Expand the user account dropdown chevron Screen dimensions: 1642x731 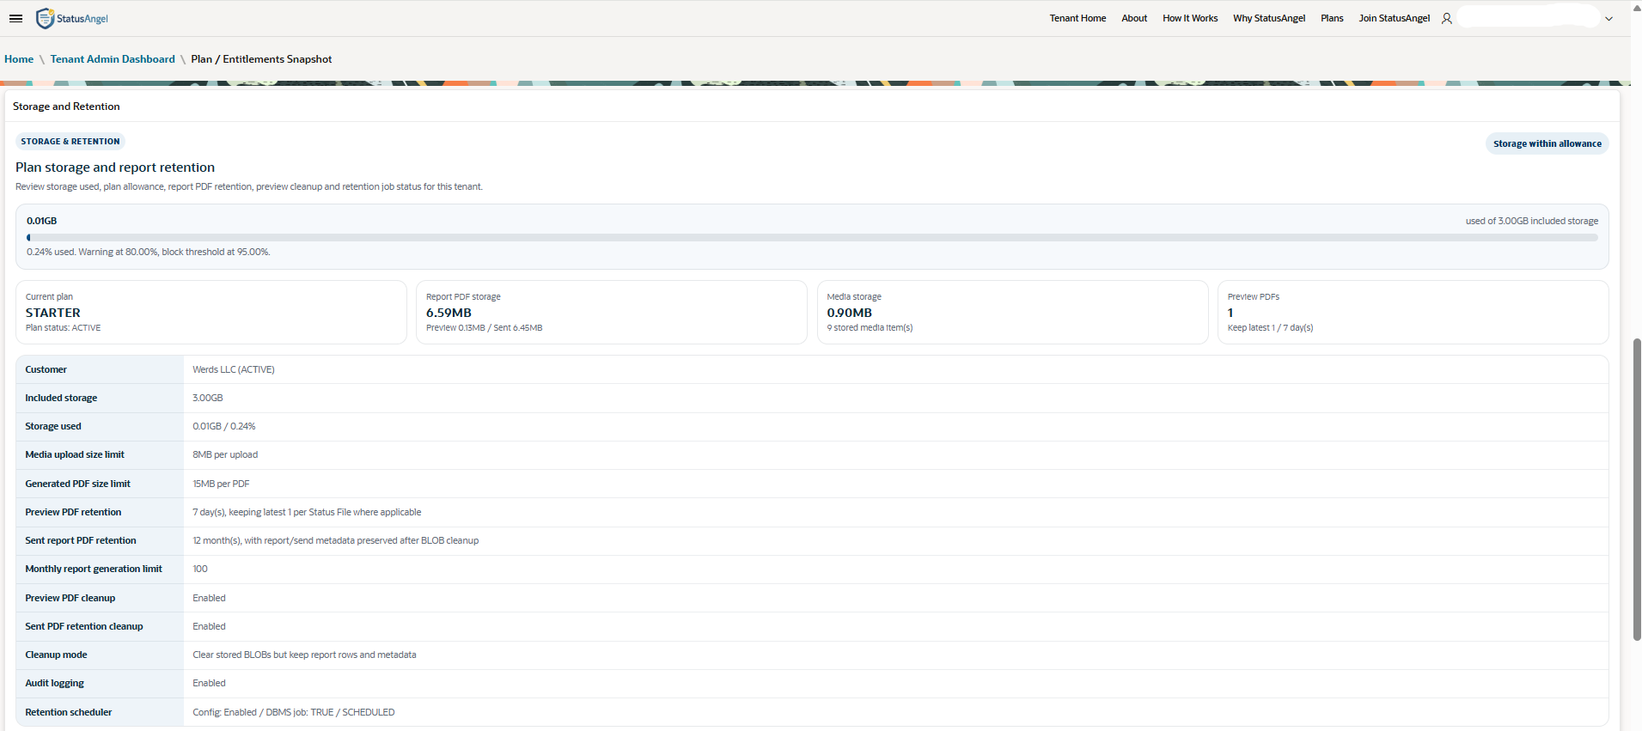(x=1609, y=18)
